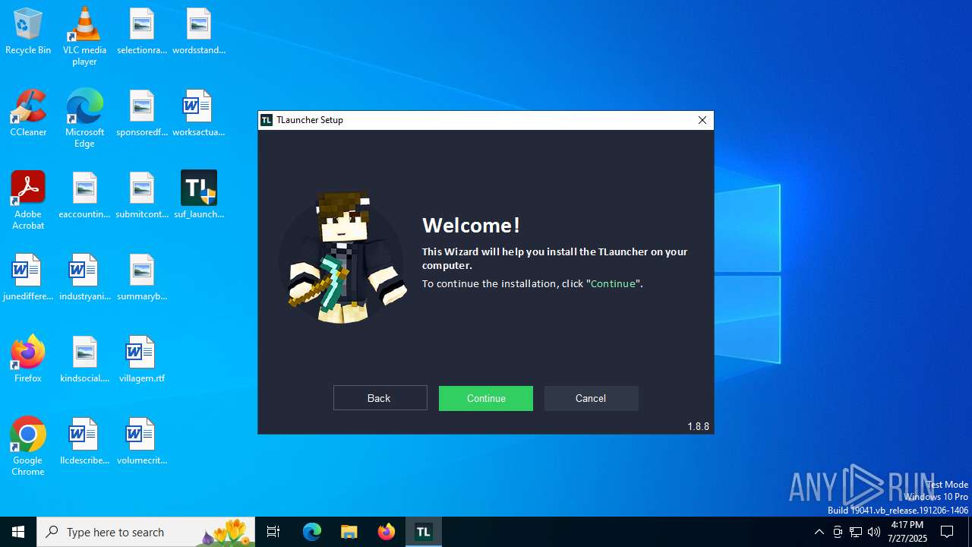Select the VLC media player desktop icon
The width and height of the screenshot is (972, 547).
(84, 36)
